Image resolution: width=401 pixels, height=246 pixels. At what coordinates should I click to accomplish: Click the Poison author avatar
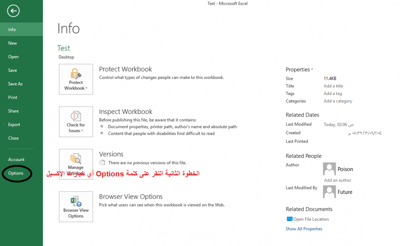(x=329, y=169)
